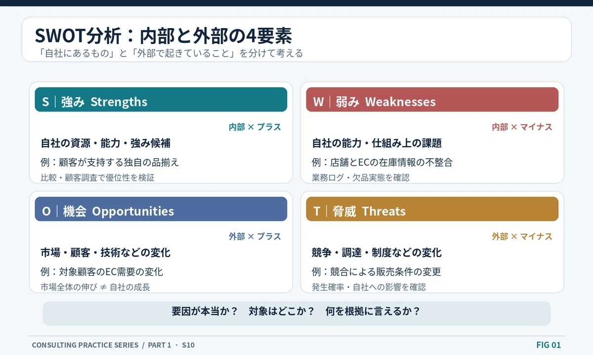Click the note "市場全体の伸び ≠ 自社の成長"
The width and height of the screenshot is (593, 355).
(x=95, y=287)
